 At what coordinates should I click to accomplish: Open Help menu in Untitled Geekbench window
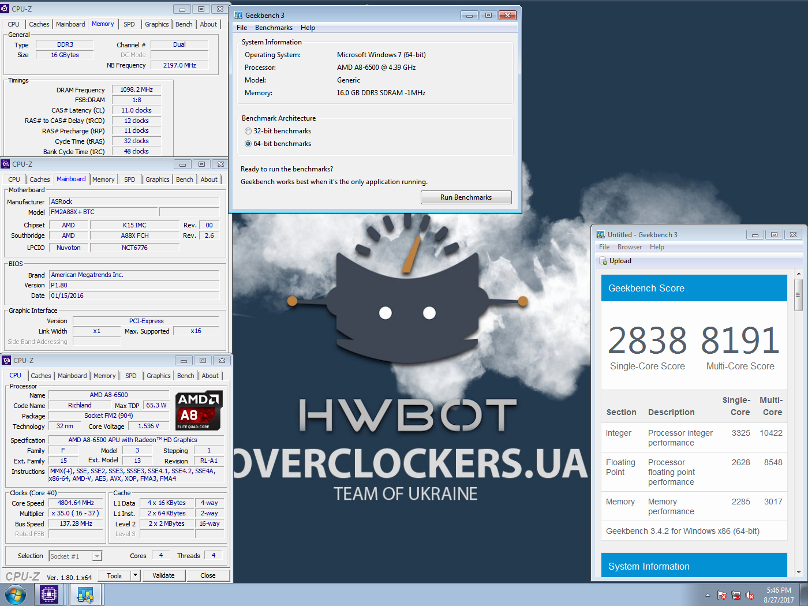657,247
